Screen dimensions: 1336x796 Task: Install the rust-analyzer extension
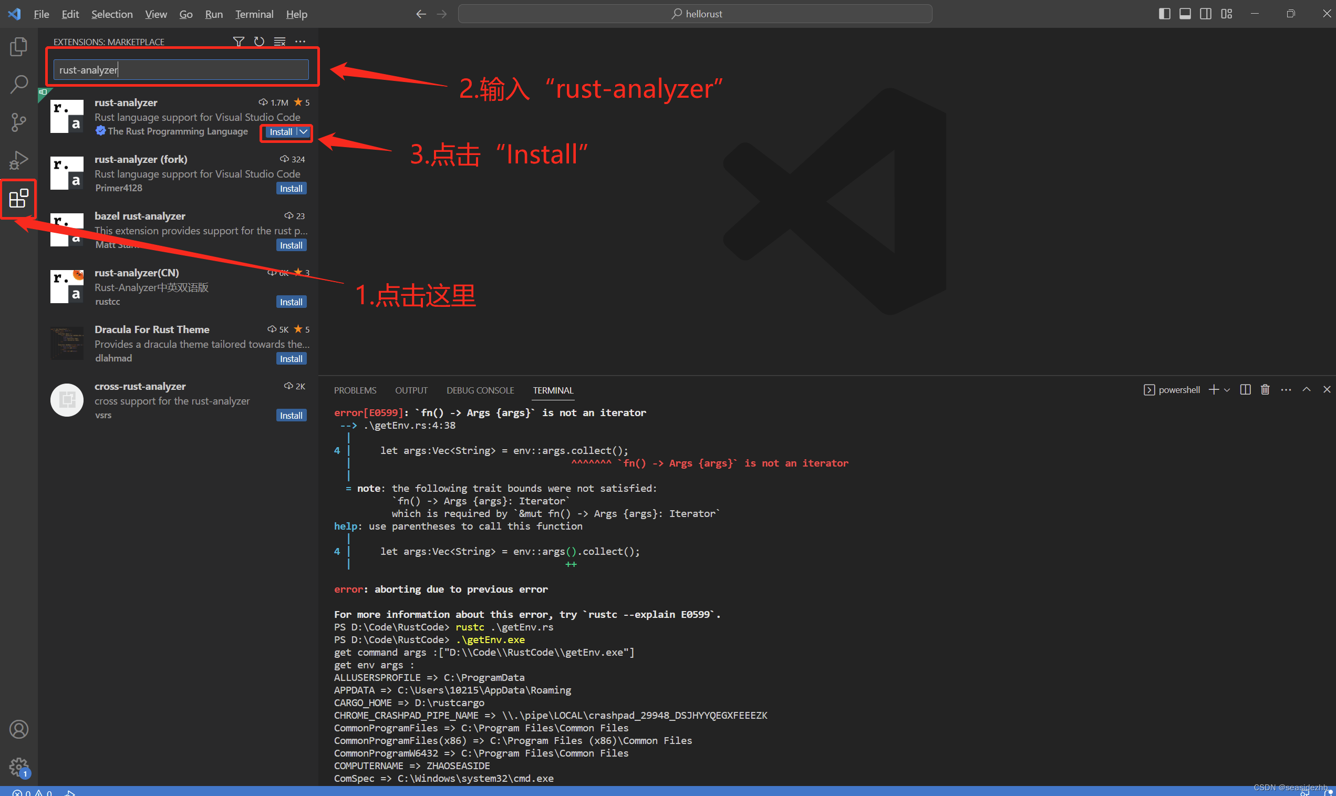[x=281, y=132]
